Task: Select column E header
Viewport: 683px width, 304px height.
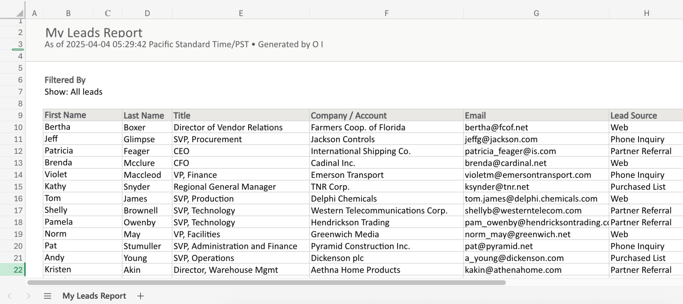Action: (241, 13)
